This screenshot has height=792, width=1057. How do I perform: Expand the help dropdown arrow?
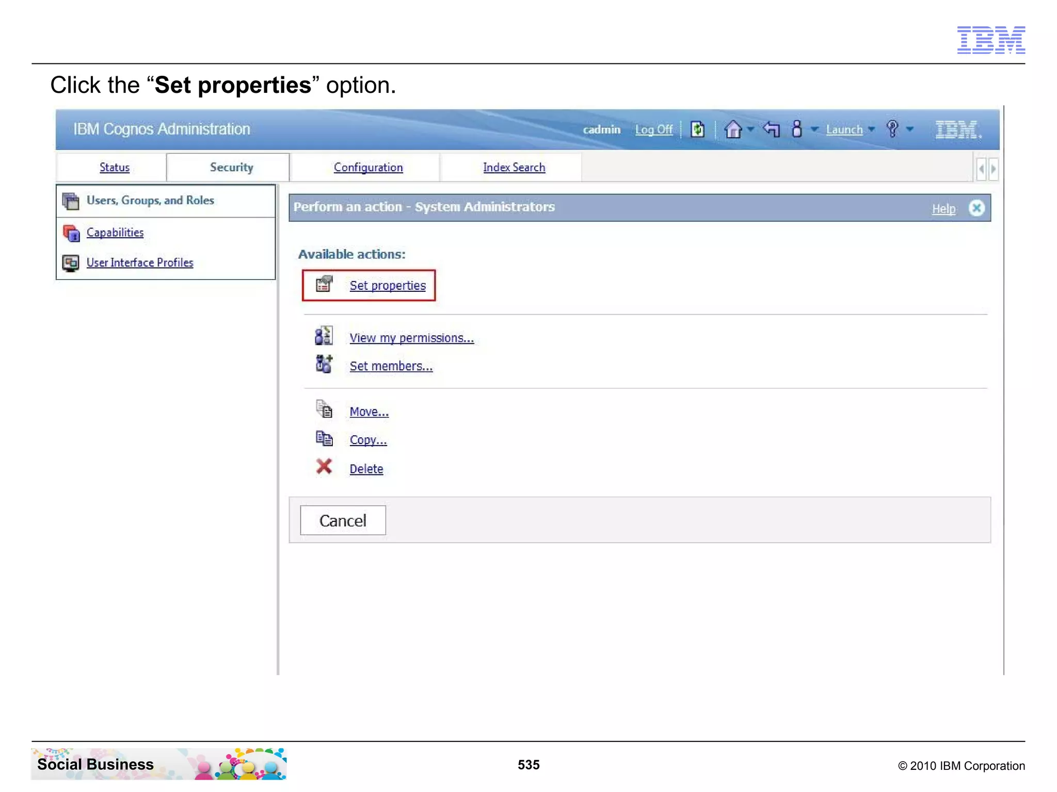(x=910, y=129)
